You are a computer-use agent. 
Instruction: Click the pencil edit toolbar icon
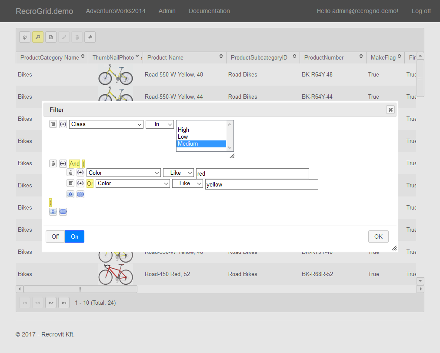[x=64, y=37]
